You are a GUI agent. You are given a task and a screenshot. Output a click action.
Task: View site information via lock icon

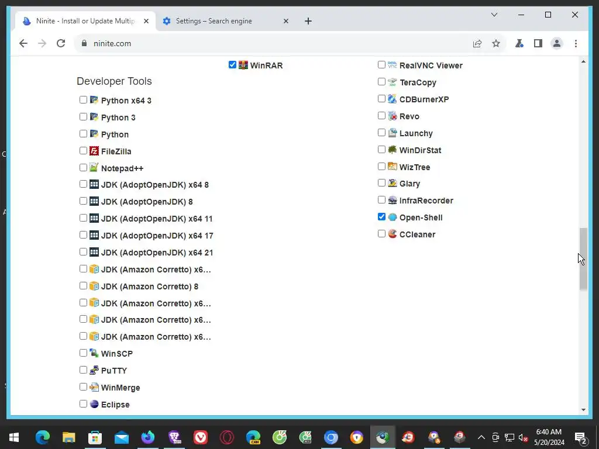click(x=84, y=43)
